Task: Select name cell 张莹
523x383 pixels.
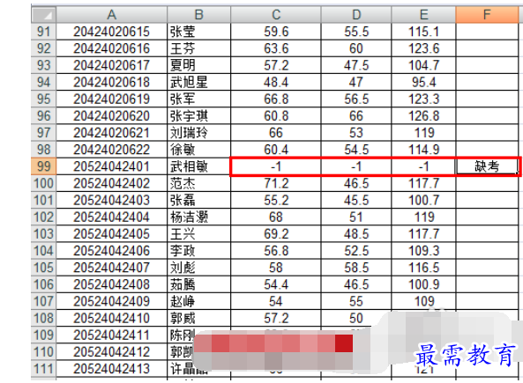Action: (198, 32)
